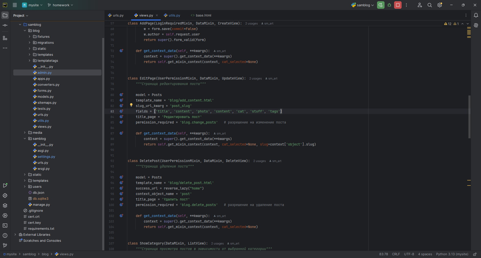
Task: Click the CRLF line separator button
Action: [x=396, y=254]
